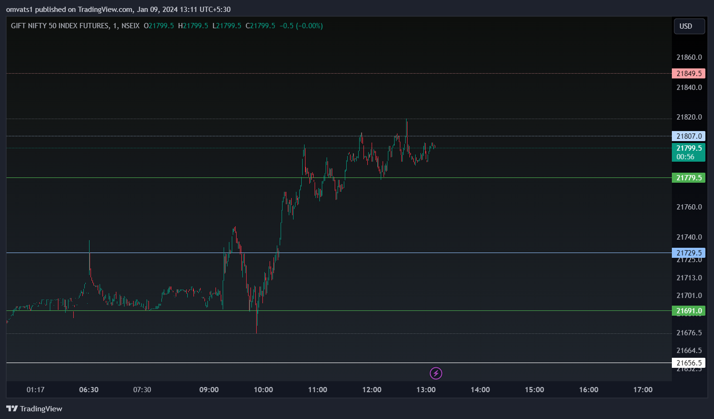The height and width of the screenshot is (419, 714).
Task: Click the 21760.0 price scale value
Action: click(x=689, y=207)
